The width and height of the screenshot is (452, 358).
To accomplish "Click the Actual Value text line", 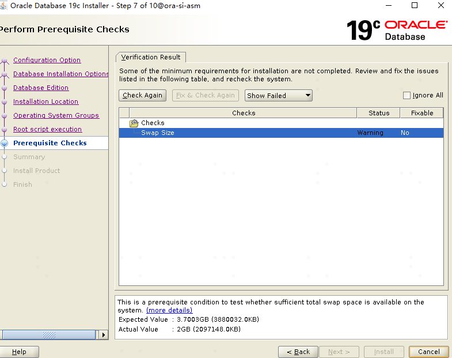I will pyautogui.click(x=180, y=329).
